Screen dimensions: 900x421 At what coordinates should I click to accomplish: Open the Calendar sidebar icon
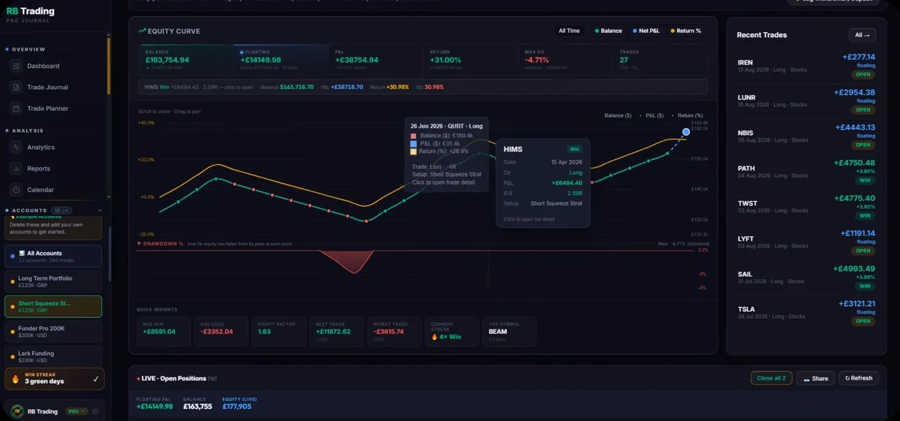16,189
